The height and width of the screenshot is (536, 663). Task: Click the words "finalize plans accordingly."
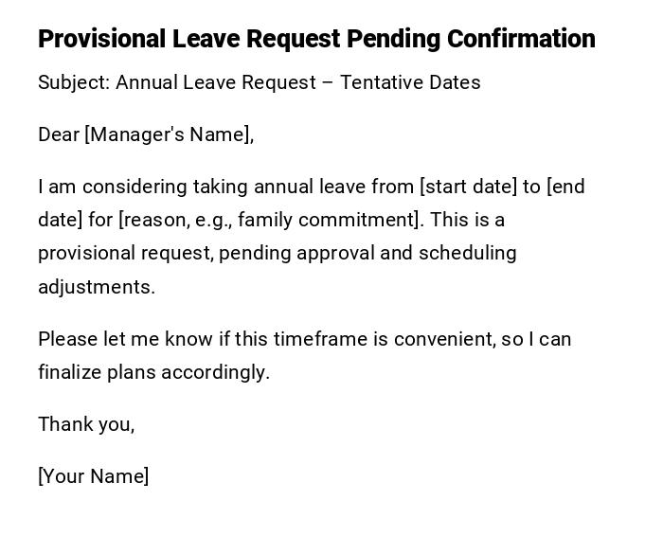pyautogui.click(x=154, y=372)
